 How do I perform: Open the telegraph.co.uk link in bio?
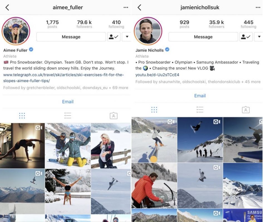(63, 78)
